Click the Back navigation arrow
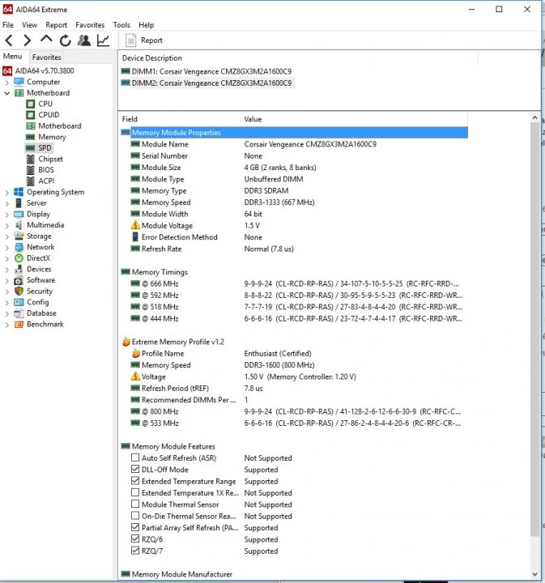 click(9, 40)
